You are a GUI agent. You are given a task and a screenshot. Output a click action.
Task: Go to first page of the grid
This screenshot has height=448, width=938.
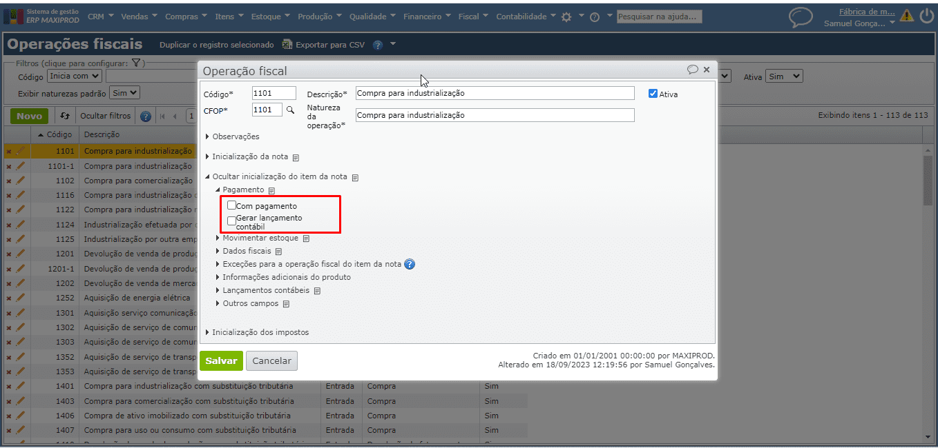(x=163, y=116)
